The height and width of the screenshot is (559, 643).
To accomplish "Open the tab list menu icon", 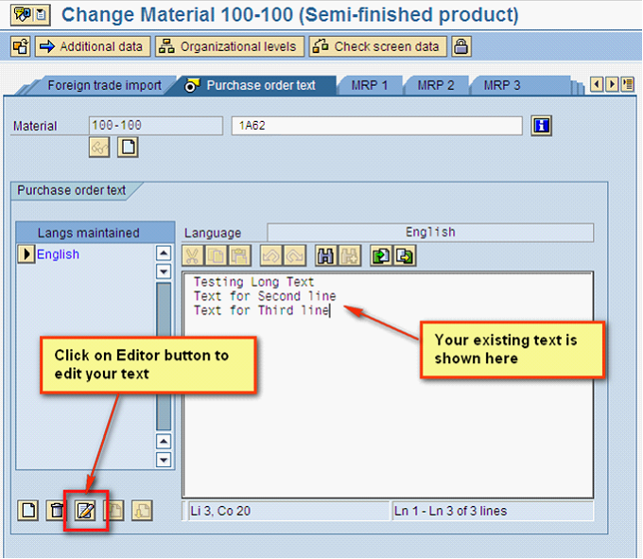I will (x=629, y=85).
